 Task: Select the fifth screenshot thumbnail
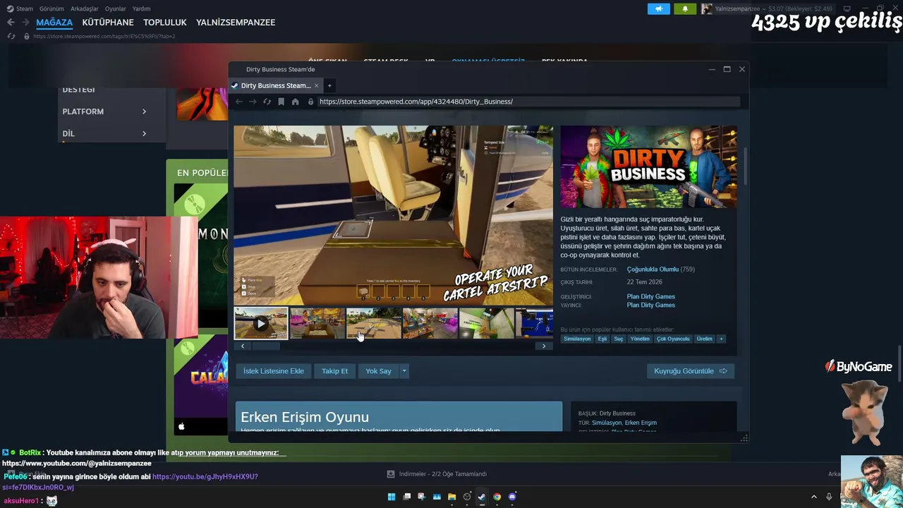[x=487, y=323]
